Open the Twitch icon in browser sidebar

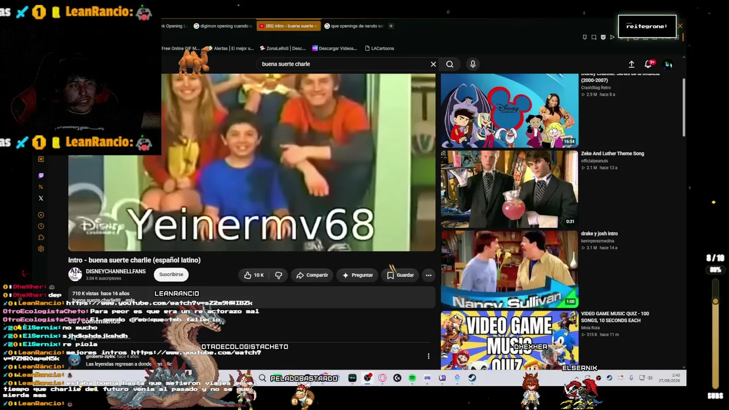[40, 176]
